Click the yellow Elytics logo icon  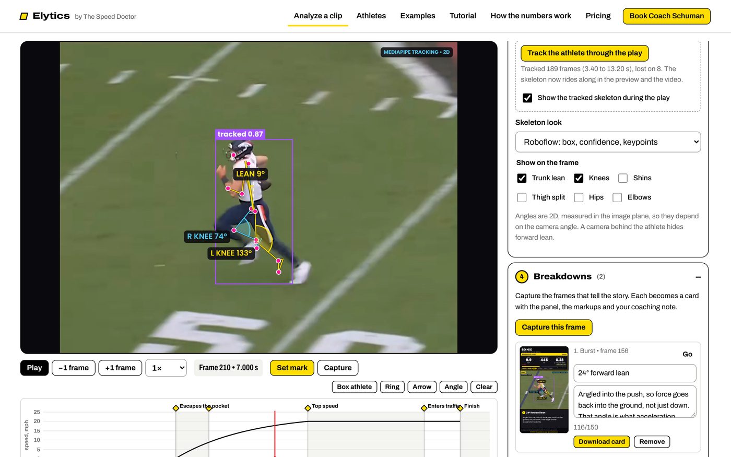[x=23, y=16]
